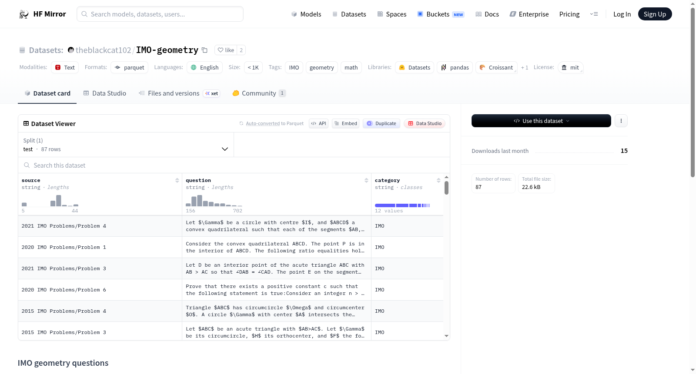Select the geometry tag
The height and width of the screenshot is (374, 696).
pyautogui.click(x=322, y=67)
